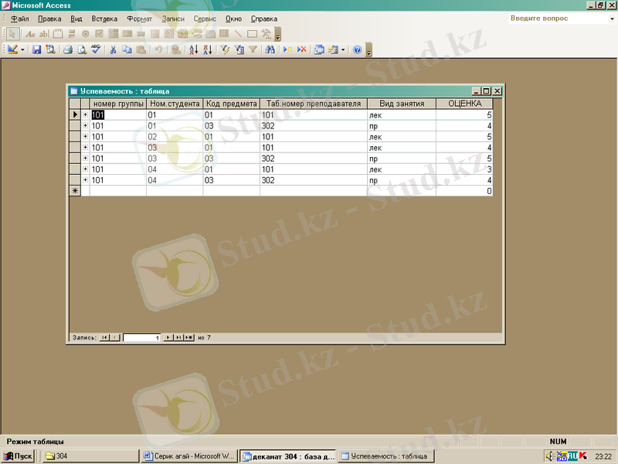Open the View mode dropdown arrow
The height and width of the screenshot is (464, 618).
coord(23,49)
